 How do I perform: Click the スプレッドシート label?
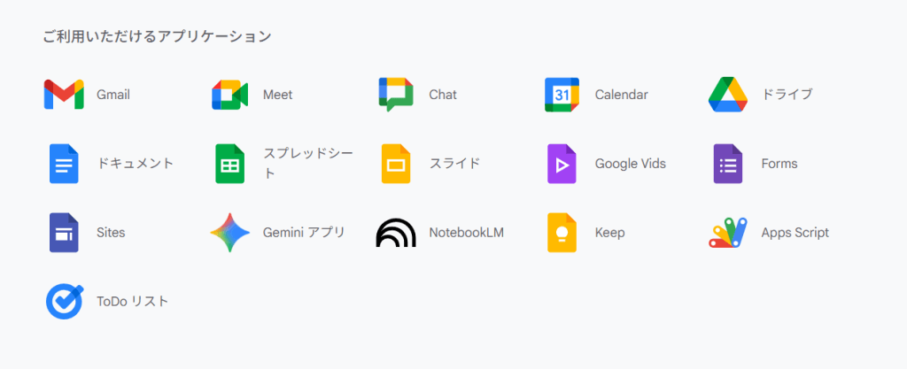pyautogui.click(x=307, y=164)
